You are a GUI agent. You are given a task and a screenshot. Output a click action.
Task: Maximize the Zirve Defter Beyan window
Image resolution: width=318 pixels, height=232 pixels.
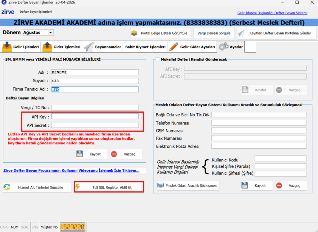[x=297, y=2]
